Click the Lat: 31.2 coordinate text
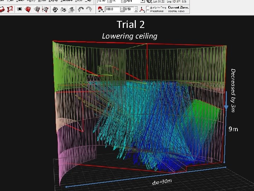 pyautogui.click(x=159, y=2)
